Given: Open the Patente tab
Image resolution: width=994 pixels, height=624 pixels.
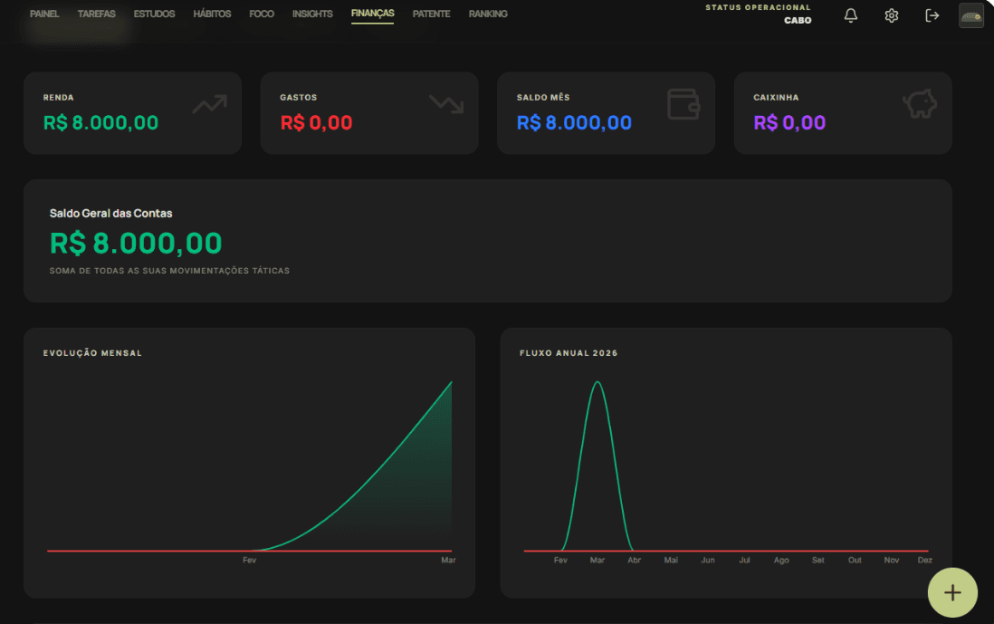Looking at the screenshot, I should coord(431,14).
